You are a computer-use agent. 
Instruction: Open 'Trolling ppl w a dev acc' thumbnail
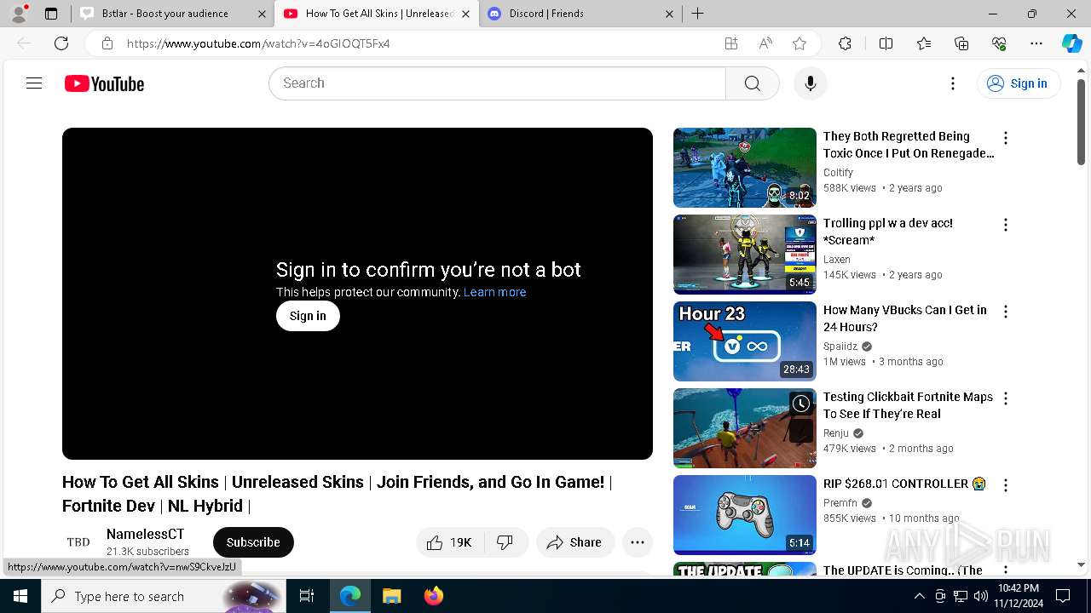(745, 255)
